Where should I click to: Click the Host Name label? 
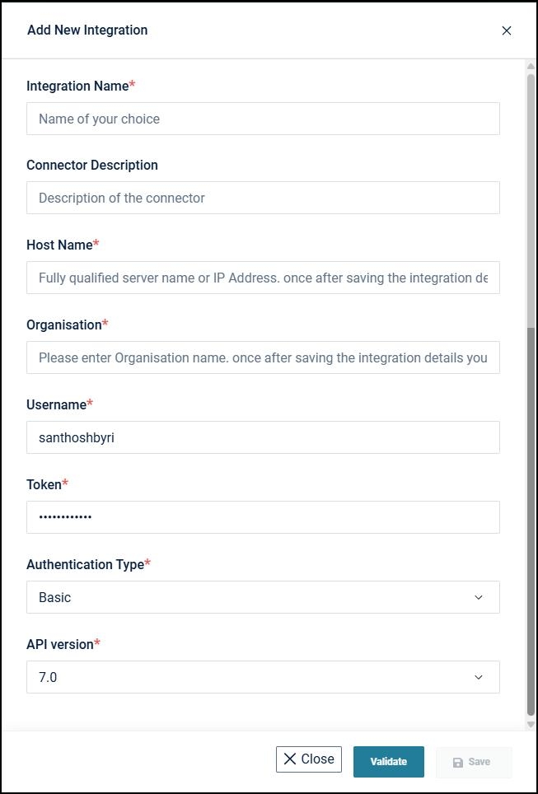point(59,245)
